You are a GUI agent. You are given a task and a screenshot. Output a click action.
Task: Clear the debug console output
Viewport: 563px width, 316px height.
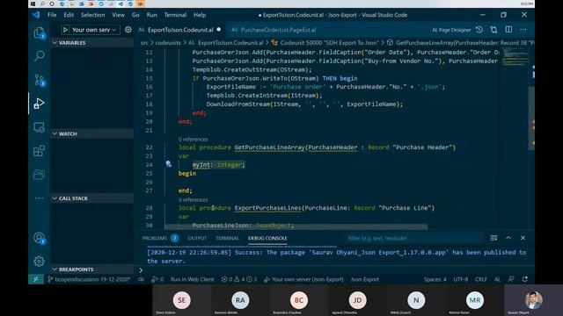tap(494, 238)
